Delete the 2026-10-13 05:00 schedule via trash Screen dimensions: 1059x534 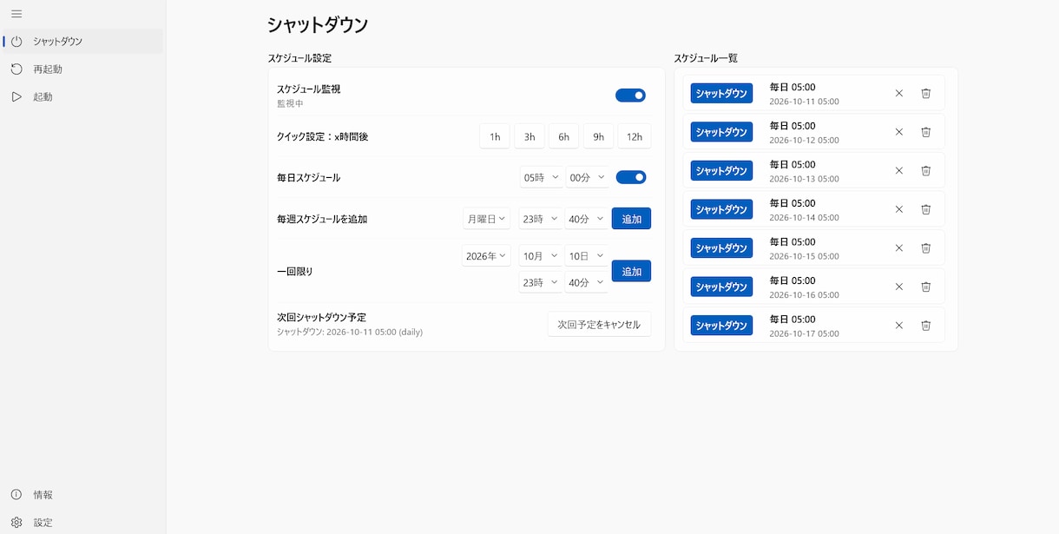pyautogui.click(x=926, y=170)
